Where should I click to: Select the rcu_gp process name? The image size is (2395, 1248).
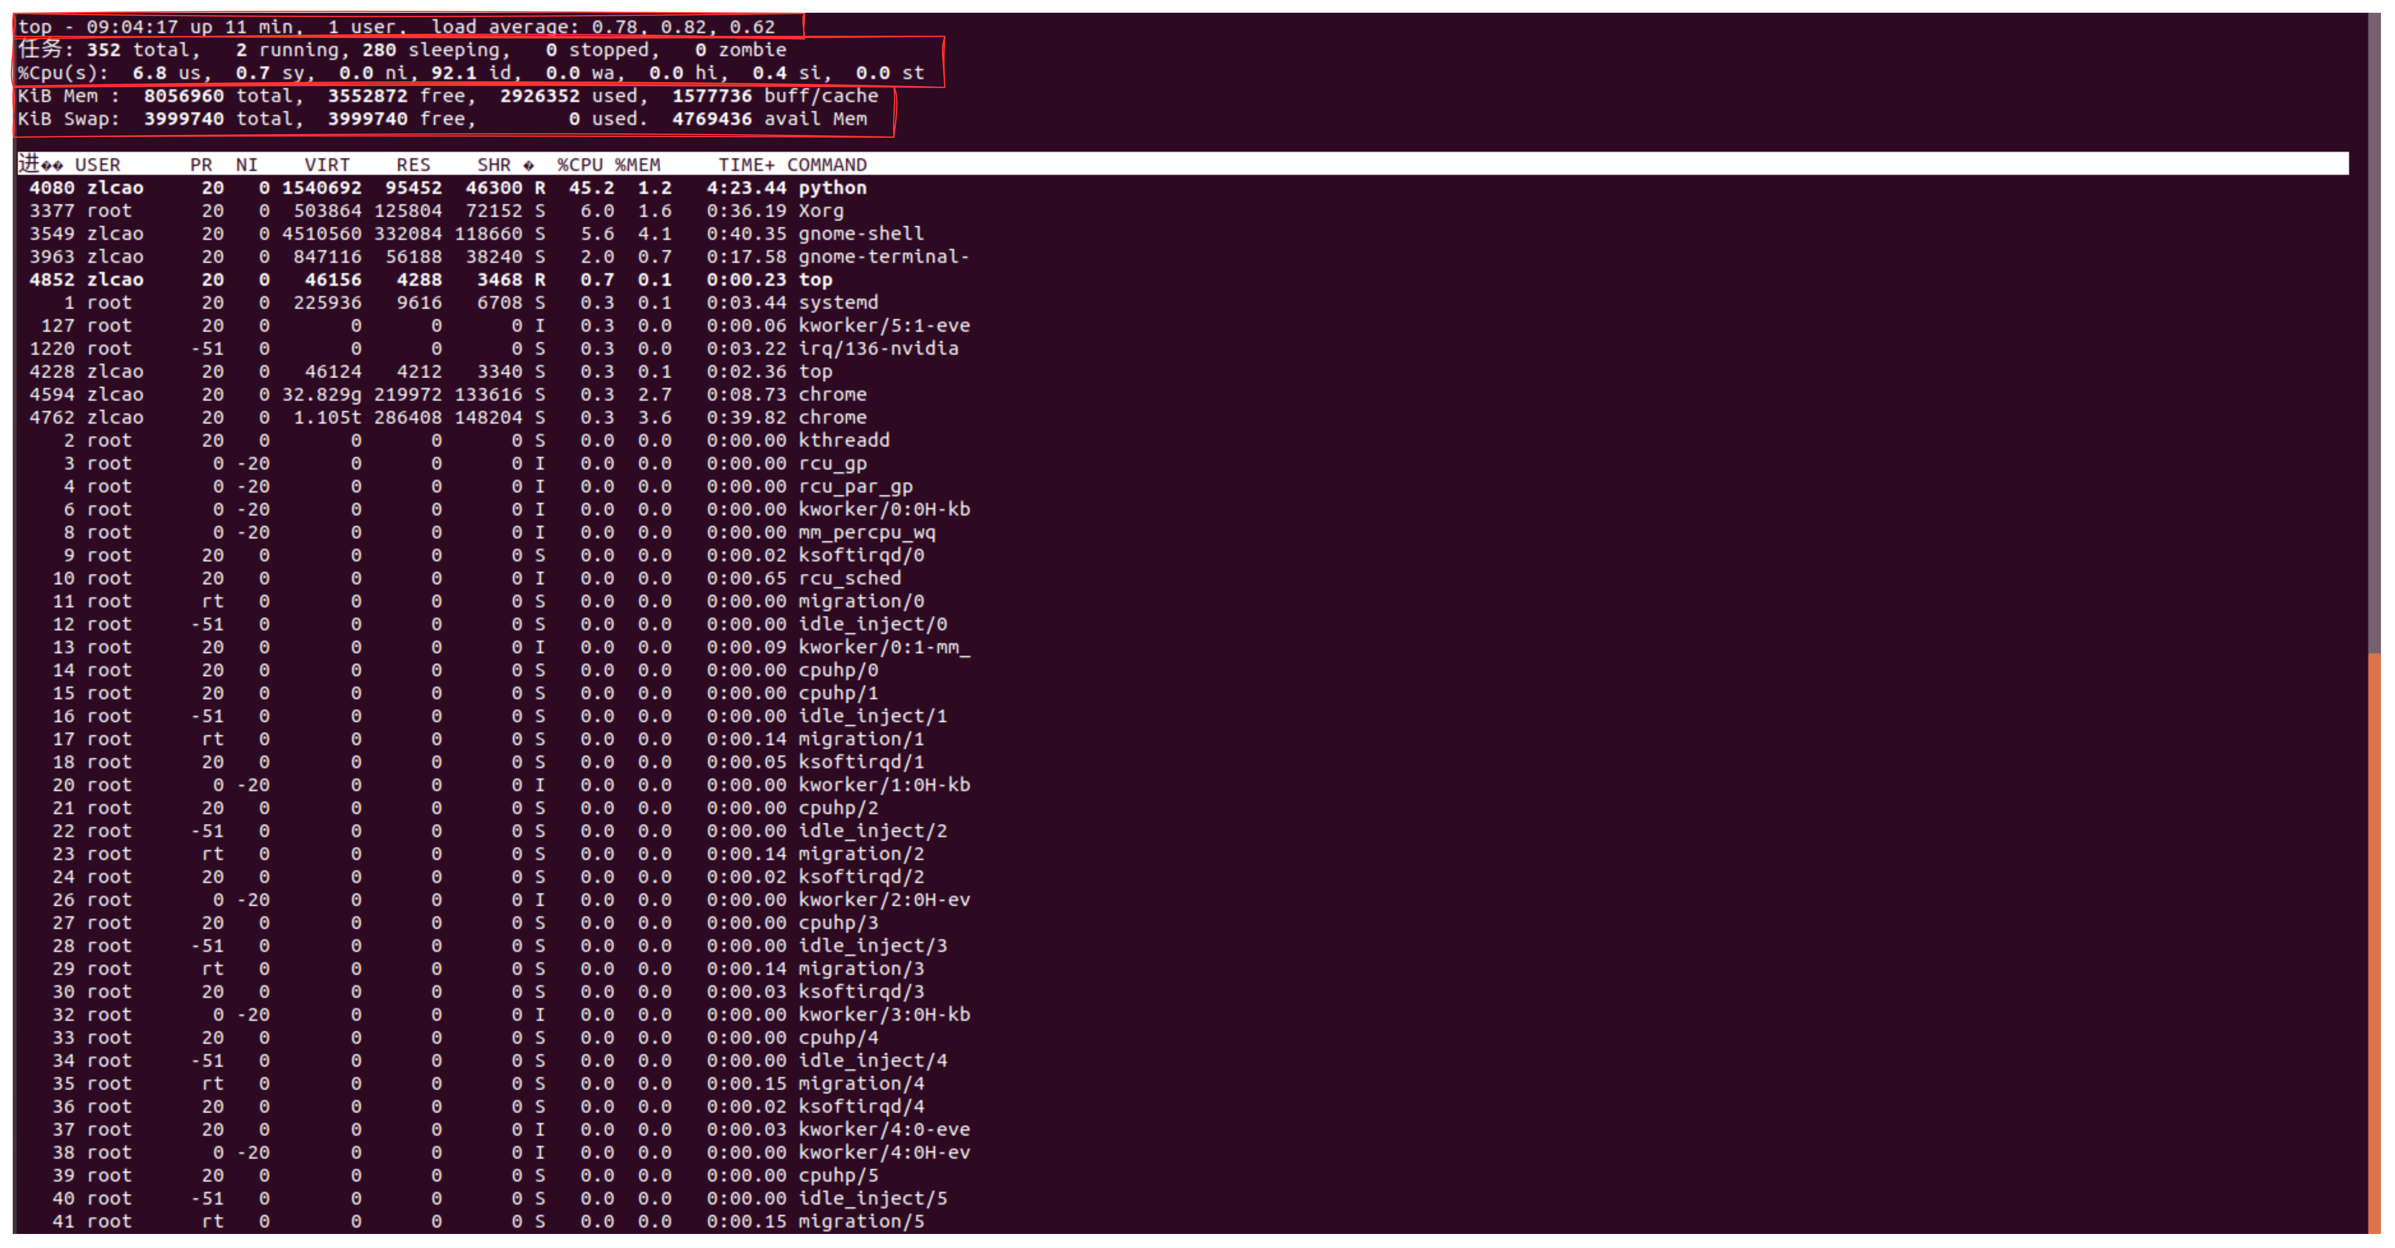(832, 464)
